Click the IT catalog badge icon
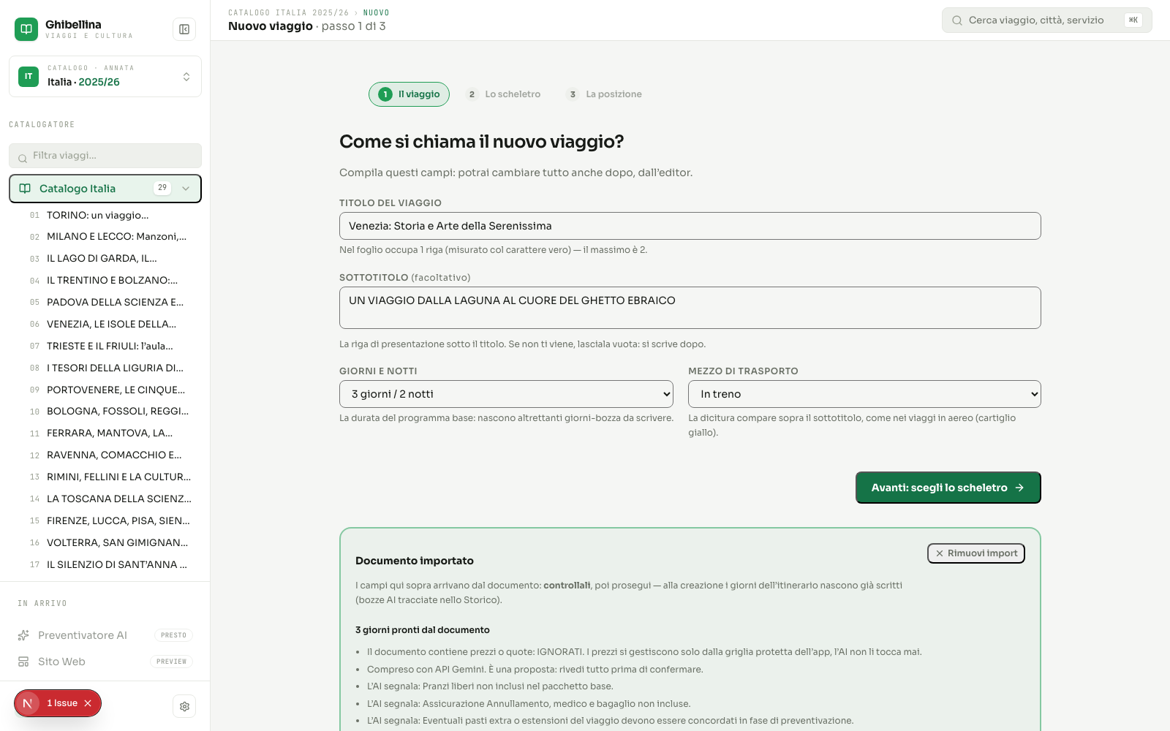1170x731 pixels. point(29,77)
